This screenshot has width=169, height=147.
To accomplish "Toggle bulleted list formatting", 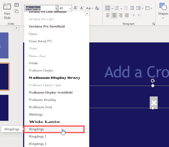I will tap(108, 8).
